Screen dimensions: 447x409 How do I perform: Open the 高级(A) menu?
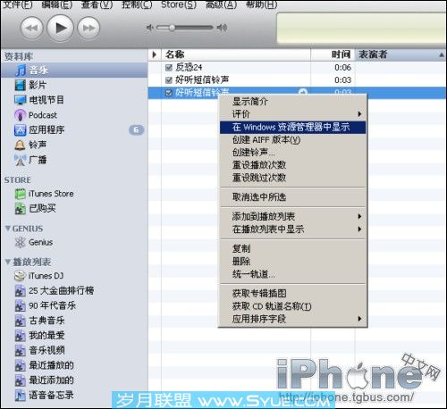point(222,4)
